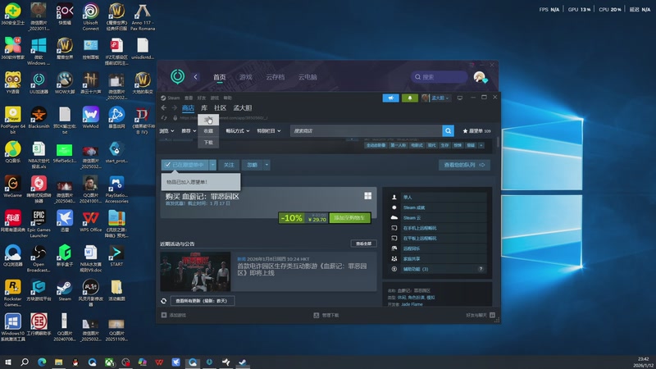Open Manage Downloads in Steam footer
The image size is (656, 369).
coord(326,315)
